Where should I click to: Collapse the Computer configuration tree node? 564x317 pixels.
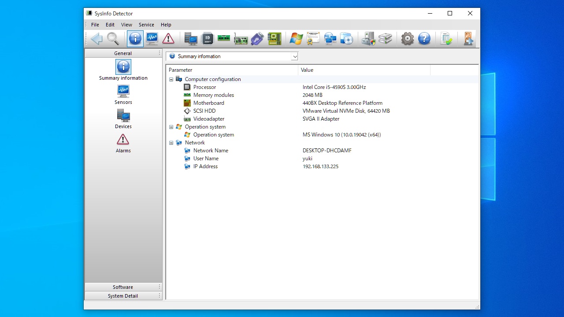171,79
